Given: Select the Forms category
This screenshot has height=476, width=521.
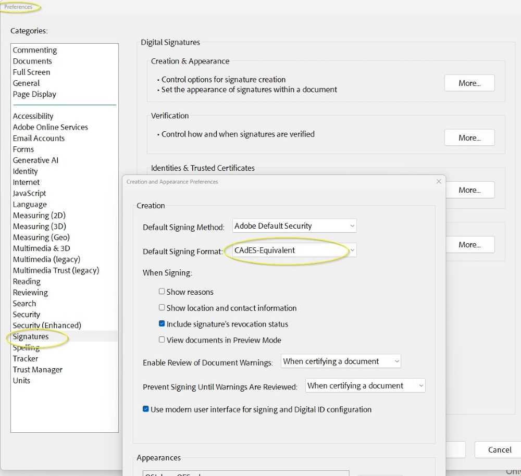Looking at the screenshot, I should tap(23, 149).
